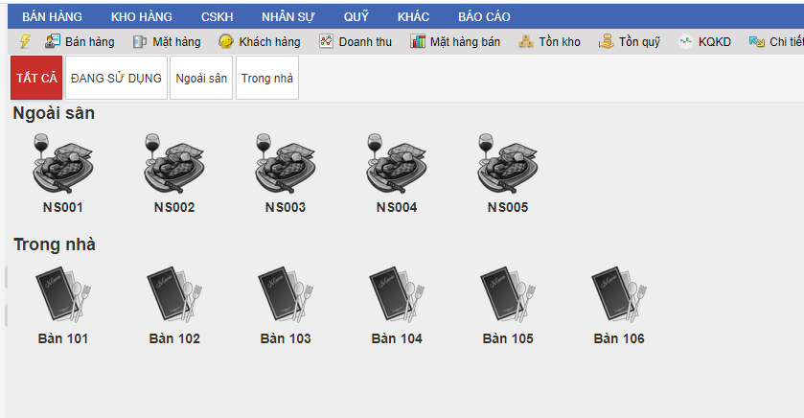The image size is (804, 418).
Task: Open the Chi tiết toolbar item
Action: (776, 41)
